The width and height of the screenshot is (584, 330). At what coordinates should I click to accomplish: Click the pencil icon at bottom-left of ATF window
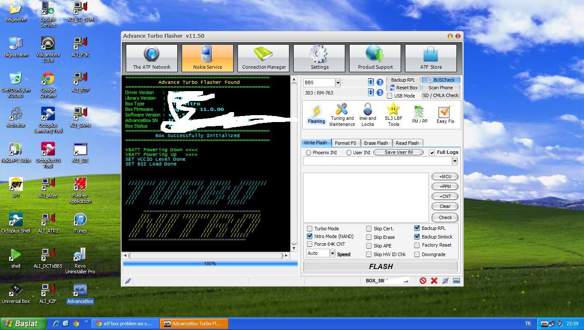tap(128, 281)
